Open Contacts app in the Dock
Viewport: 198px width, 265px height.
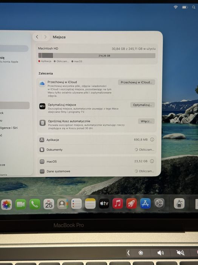[x=63, y=204]
